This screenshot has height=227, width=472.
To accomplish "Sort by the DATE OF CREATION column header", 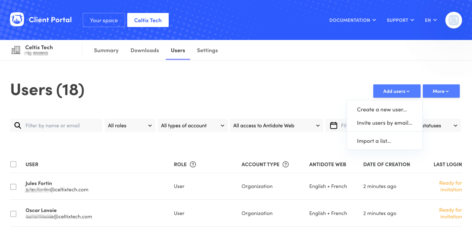I will (x=387, y=165).
